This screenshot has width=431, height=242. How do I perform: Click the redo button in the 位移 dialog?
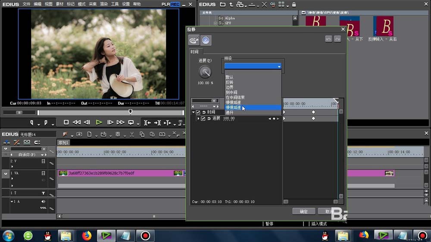(x=337, y=39)
